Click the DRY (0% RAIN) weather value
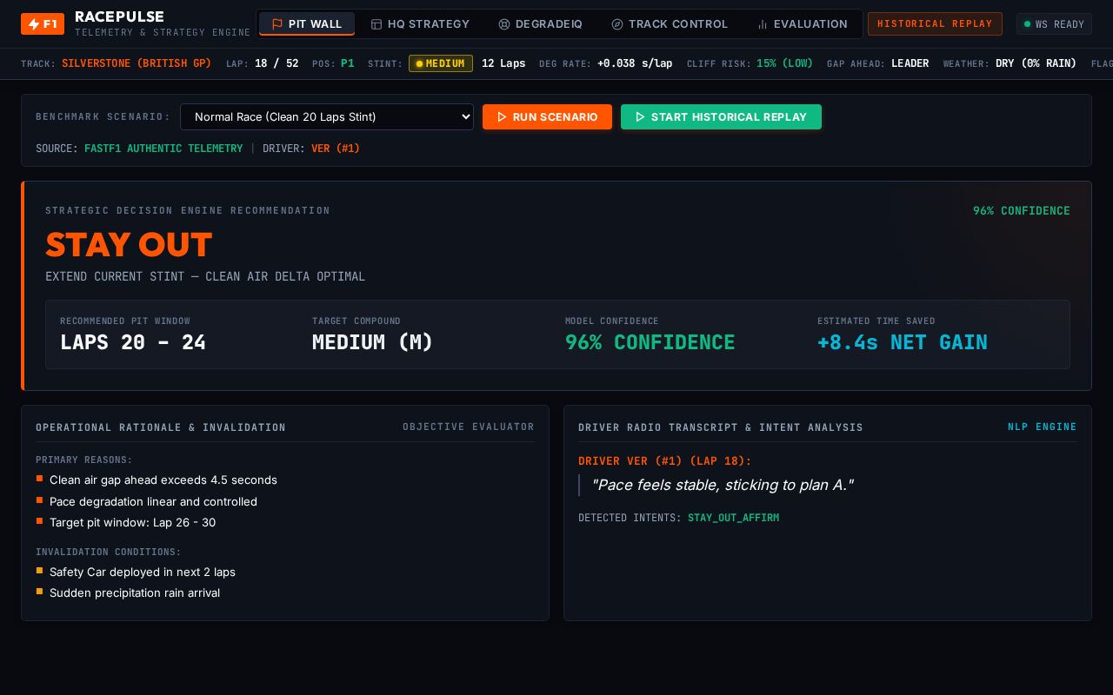This screenshot has height=695, width=1113. (x=1036, y=63)
